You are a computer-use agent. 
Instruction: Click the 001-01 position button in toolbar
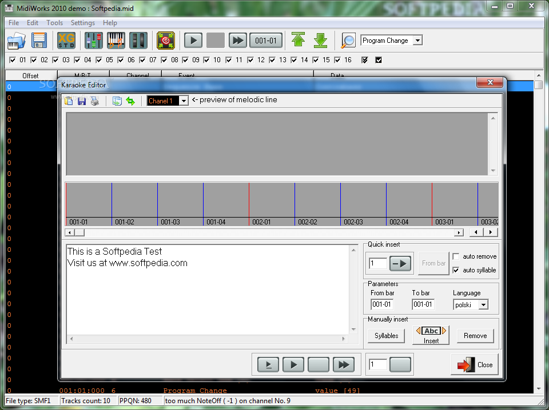(x=266, y=41)
